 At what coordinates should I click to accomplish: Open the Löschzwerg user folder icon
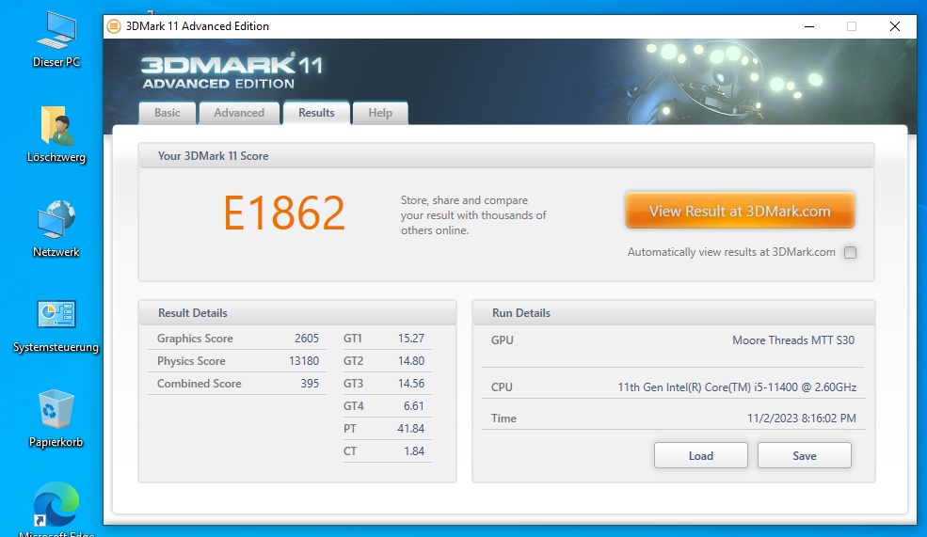[56, 134]
